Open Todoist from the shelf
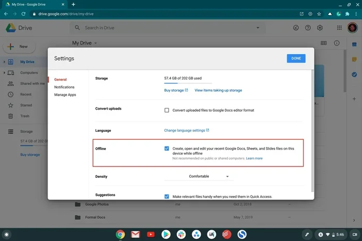Screen dimensions: 362x241 [227, 235]
